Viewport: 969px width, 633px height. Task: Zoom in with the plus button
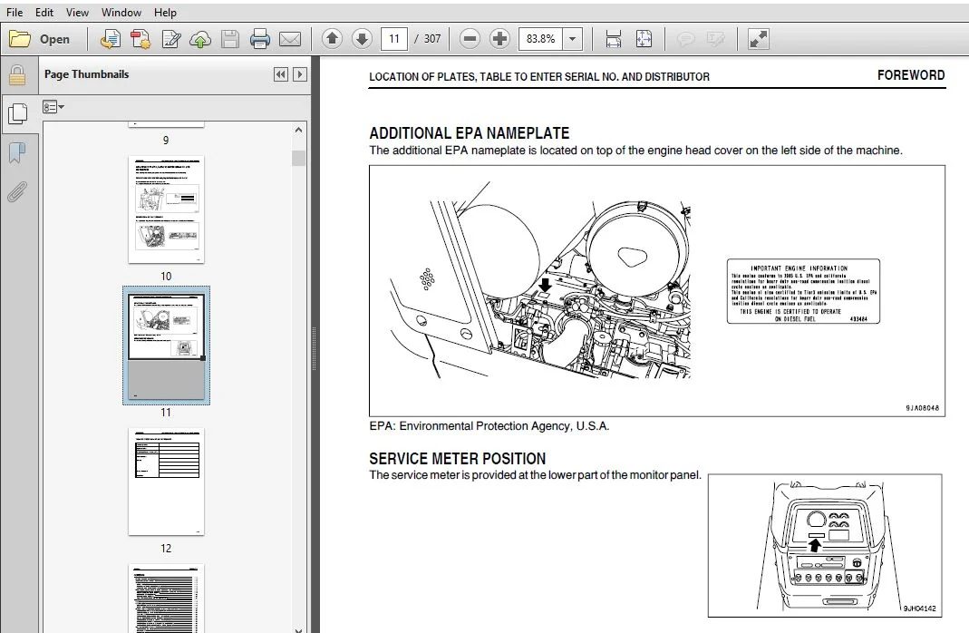(x=499, y=39)
